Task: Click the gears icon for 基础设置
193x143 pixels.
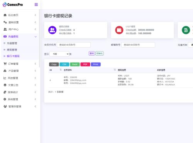Action: pyautogui.click(x=5, y=22)
